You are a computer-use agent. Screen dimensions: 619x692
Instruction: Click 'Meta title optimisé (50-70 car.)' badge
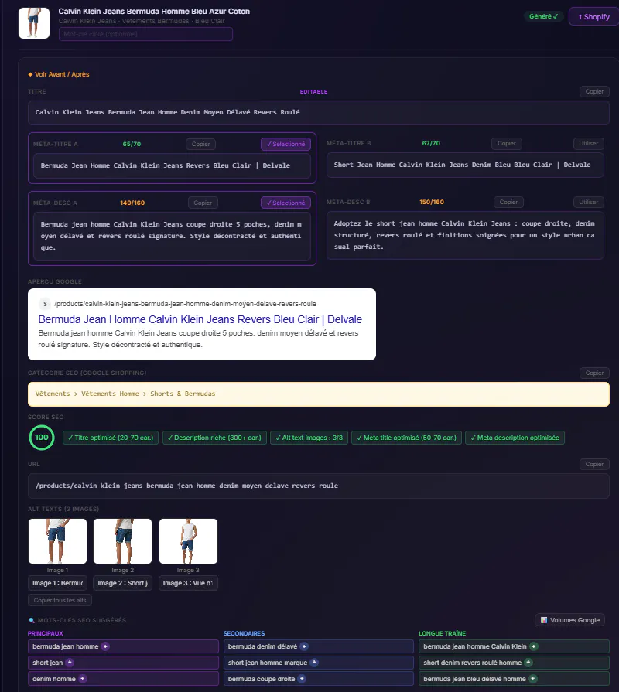(407, 438)
